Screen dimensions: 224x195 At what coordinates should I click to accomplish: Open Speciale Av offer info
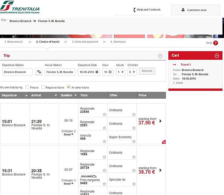pyautogui.click(x=134, y=184)
